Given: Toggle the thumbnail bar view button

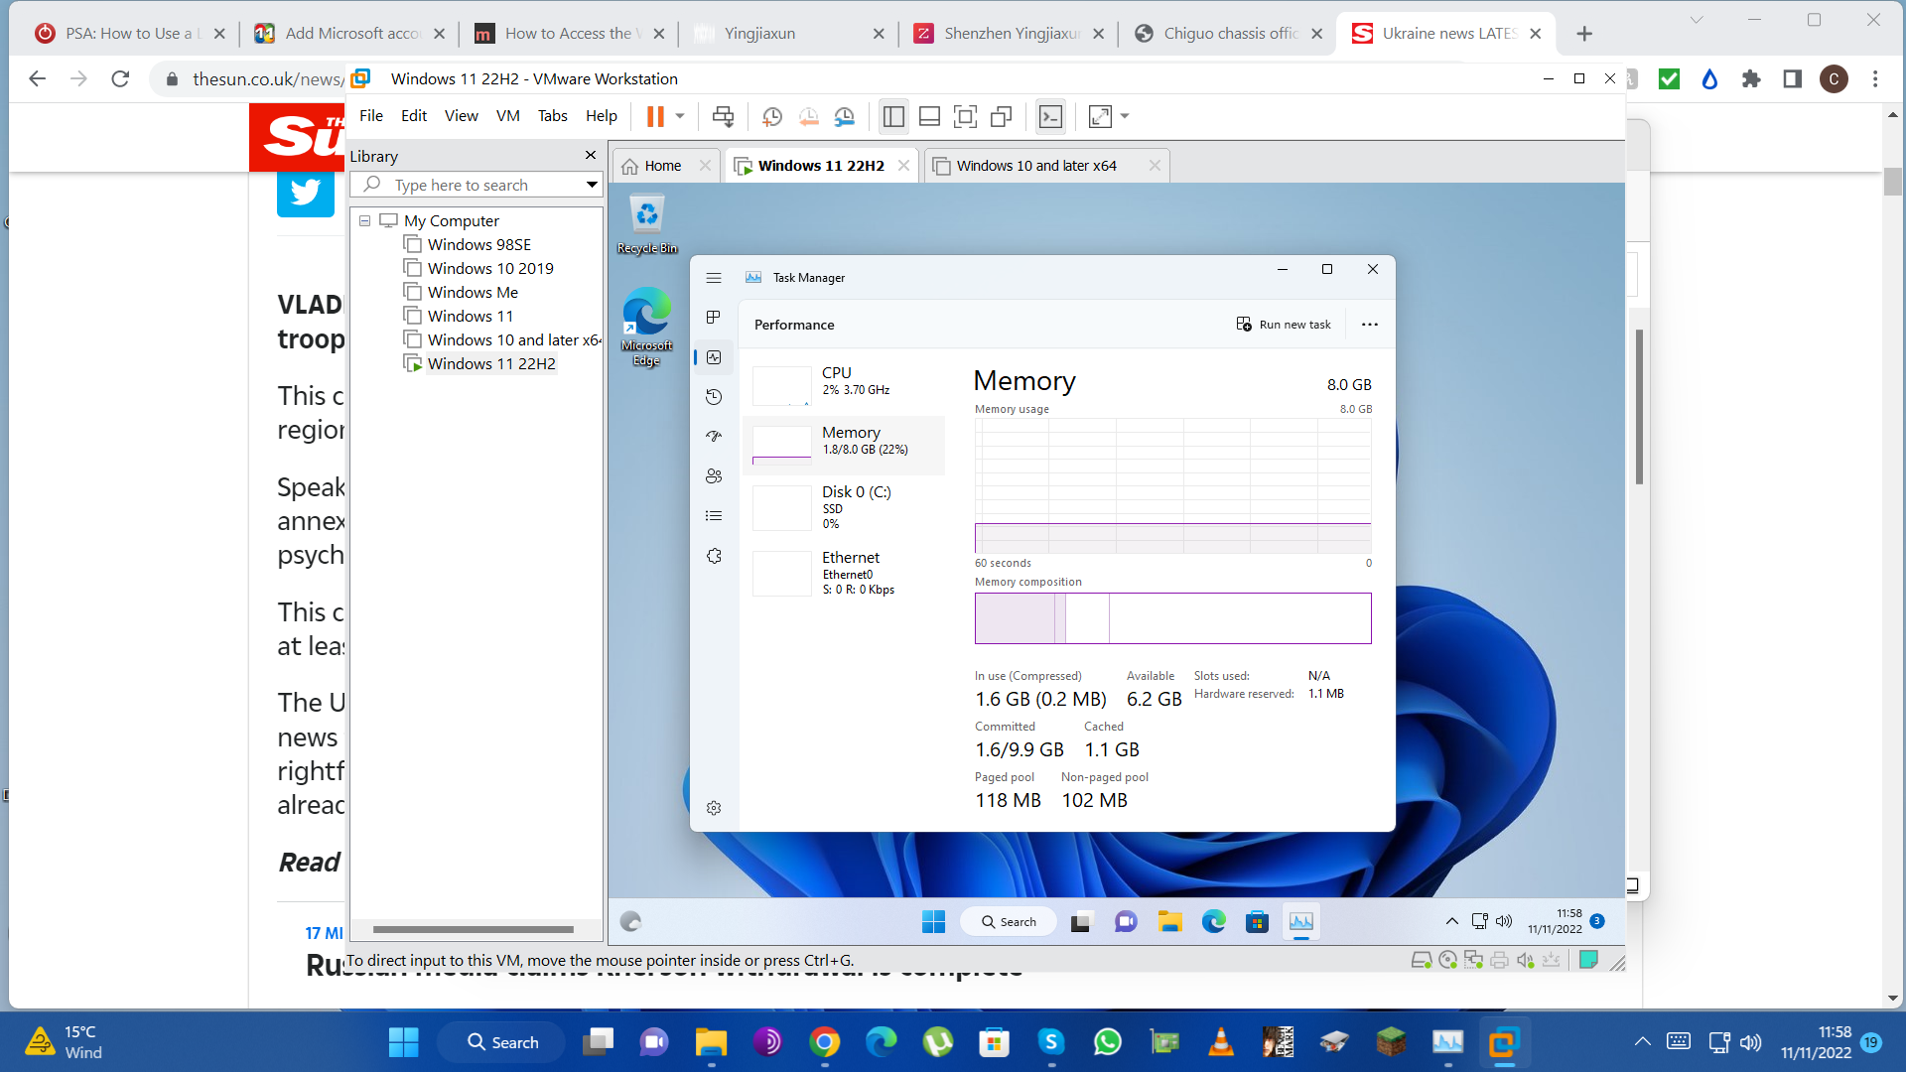Looking at the screenshot, I should coord(929,116).
